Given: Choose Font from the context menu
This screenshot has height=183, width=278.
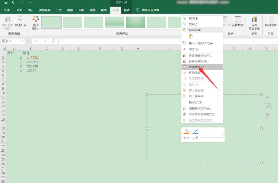Looking at the screenshot, I should [202, 49].
